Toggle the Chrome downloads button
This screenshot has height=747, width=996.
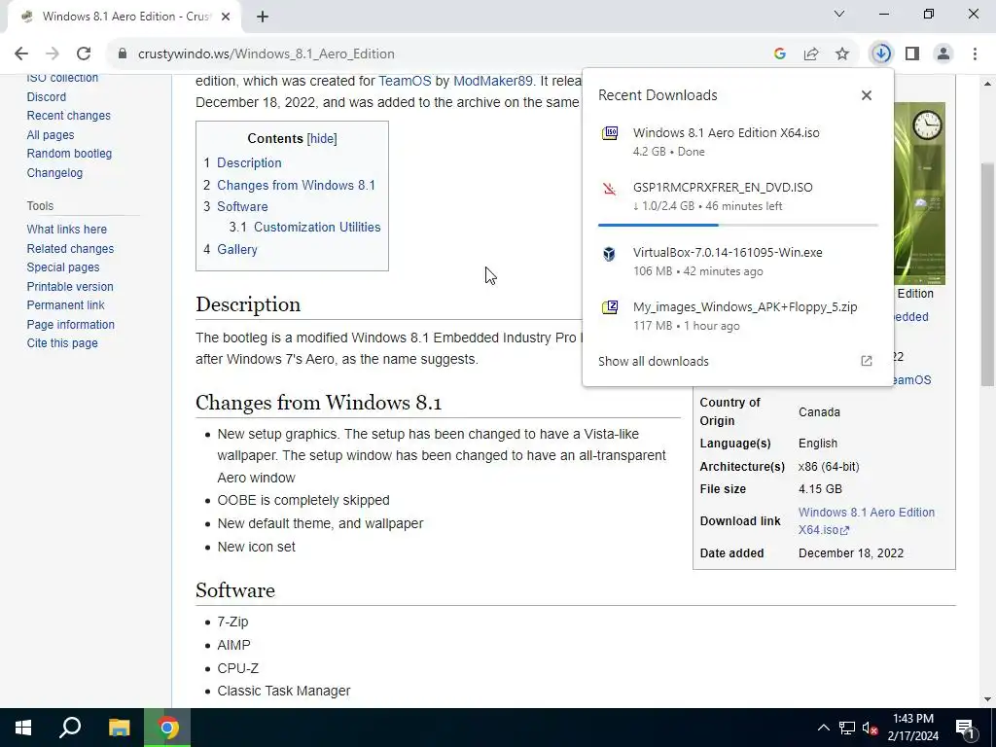click(881, 54)
